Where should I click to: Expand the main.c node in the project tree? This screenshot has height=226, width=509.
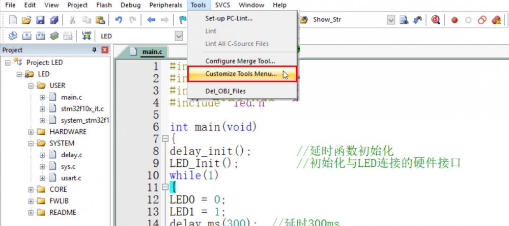(42, 97)
